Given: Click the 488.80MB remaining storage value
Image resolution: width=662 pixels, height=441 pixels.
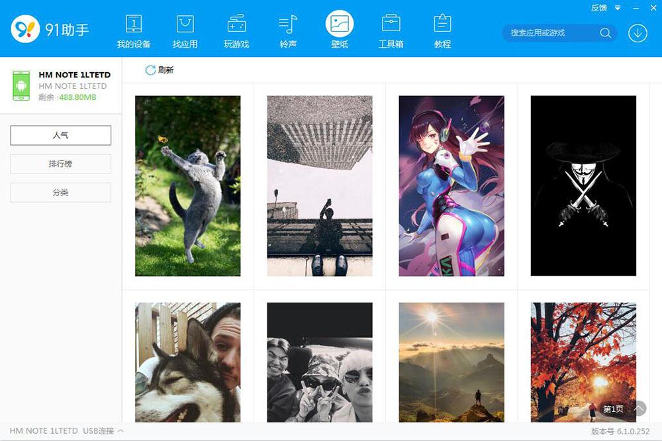Looking at the screenshot, I should [x=77, y=97].
